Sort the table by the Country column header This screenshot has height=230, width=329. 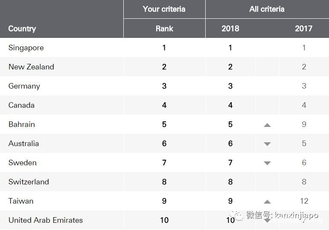[x=22, y=29]
